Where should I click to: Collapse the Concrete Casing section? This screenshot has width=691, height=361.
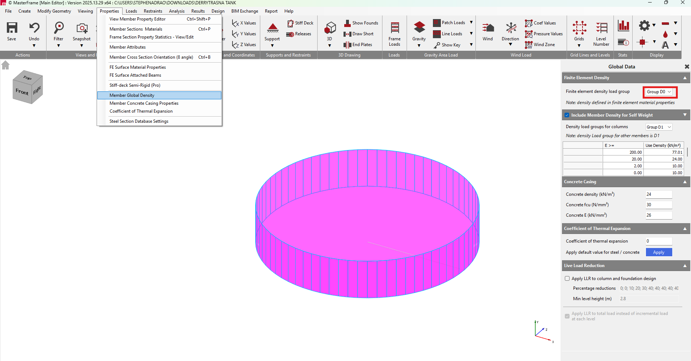[685, 182]
